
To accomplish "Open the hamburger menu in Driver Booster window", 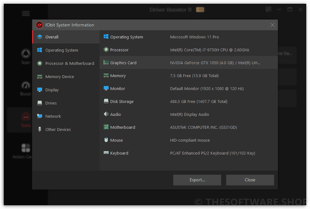I will coord(26,14).
